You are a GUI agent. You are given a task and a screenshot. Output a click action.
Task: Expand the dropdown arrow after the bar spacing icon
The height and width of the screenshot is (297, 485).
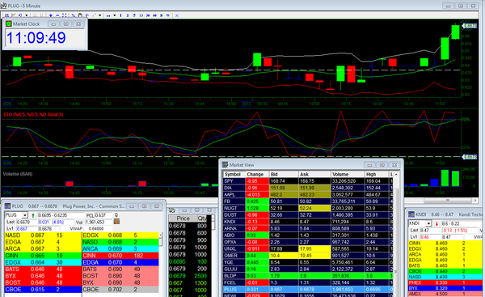coord(115,15)
